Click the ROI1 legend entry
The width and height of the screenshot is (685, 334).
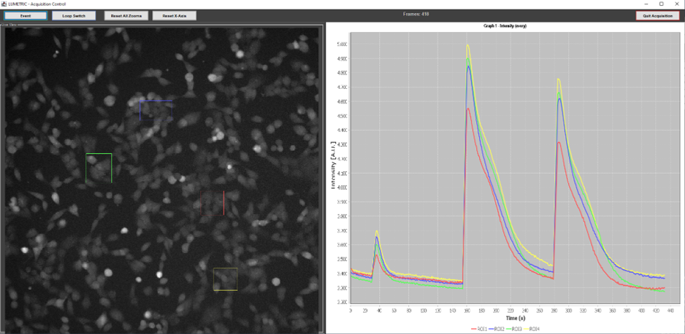[480, 329]
